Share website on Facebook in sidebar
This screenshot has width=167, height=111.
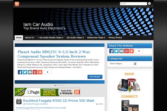click(111, 51)
